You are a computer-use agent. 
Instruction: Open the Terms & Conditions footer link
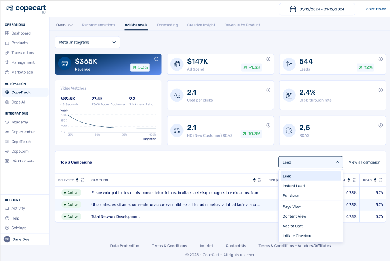[169, 246]
